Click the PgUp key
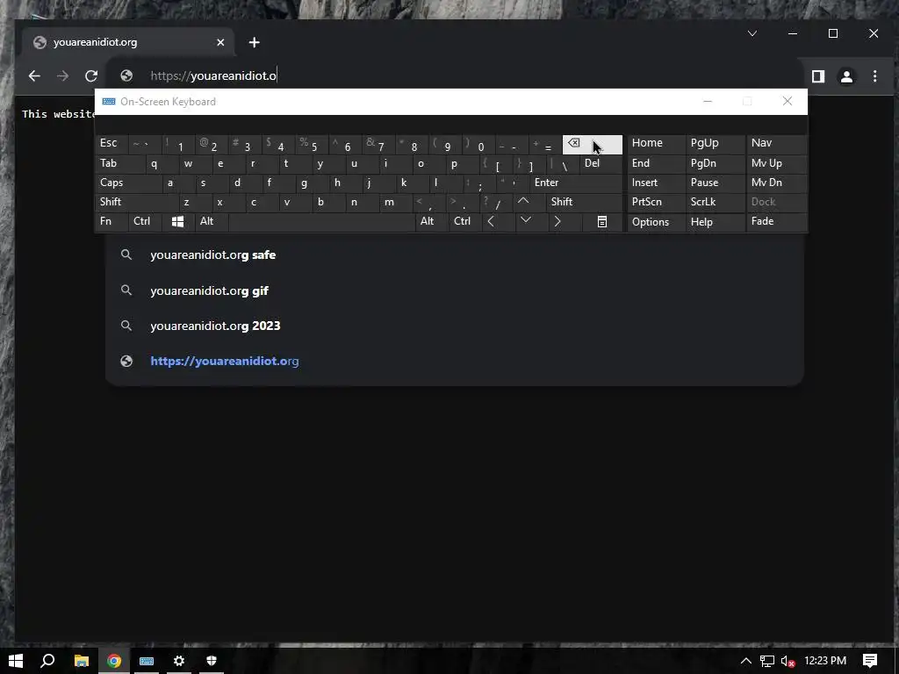The height and width of the screenshot is (674, 899). 715,145
